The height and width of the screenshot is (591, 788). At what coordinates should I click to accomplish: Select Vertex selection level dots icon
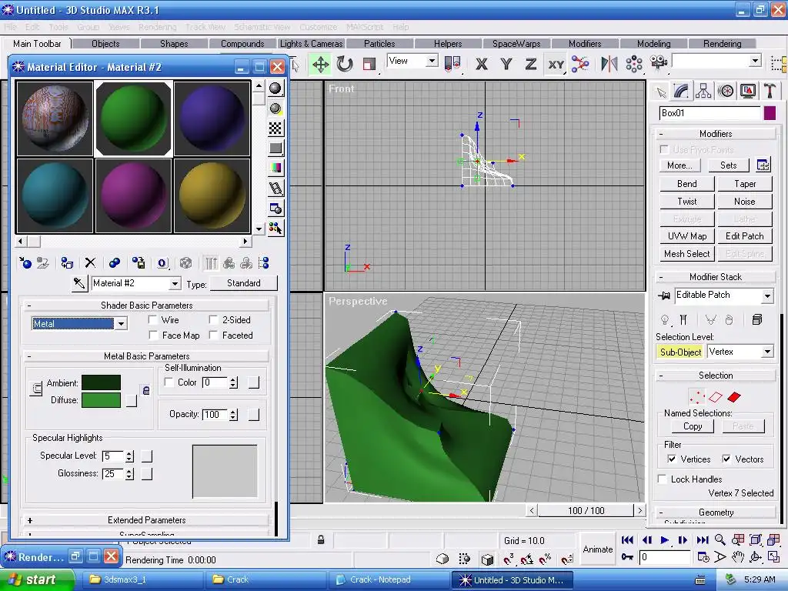697,397
